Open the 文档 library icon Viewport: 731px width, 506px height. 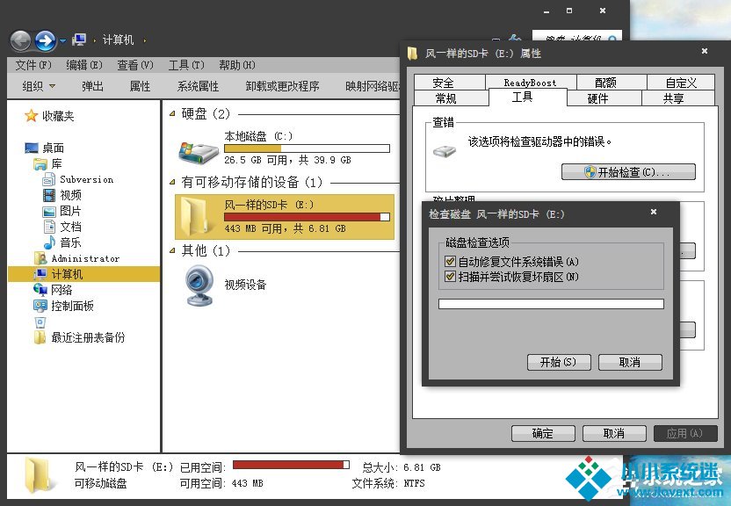49,227
